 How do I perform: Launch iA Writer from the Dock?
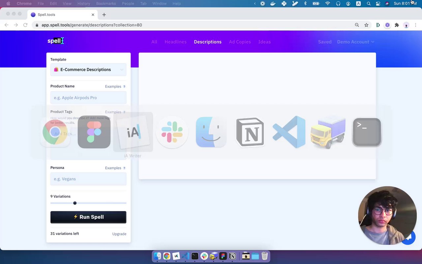(x=176, y=256)
